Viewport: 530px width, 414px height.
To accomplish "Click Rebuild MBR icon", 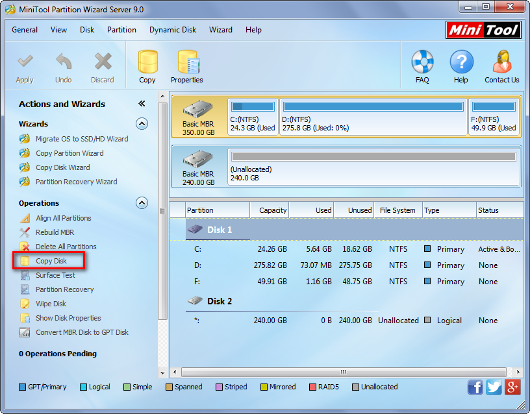I will coord(25,232).
